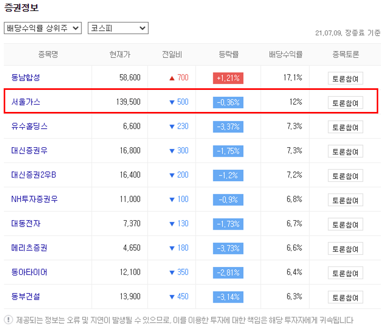Open the 배당수익률 상위주 dropdown
383x329 pixels.
(x=43, y=28)
